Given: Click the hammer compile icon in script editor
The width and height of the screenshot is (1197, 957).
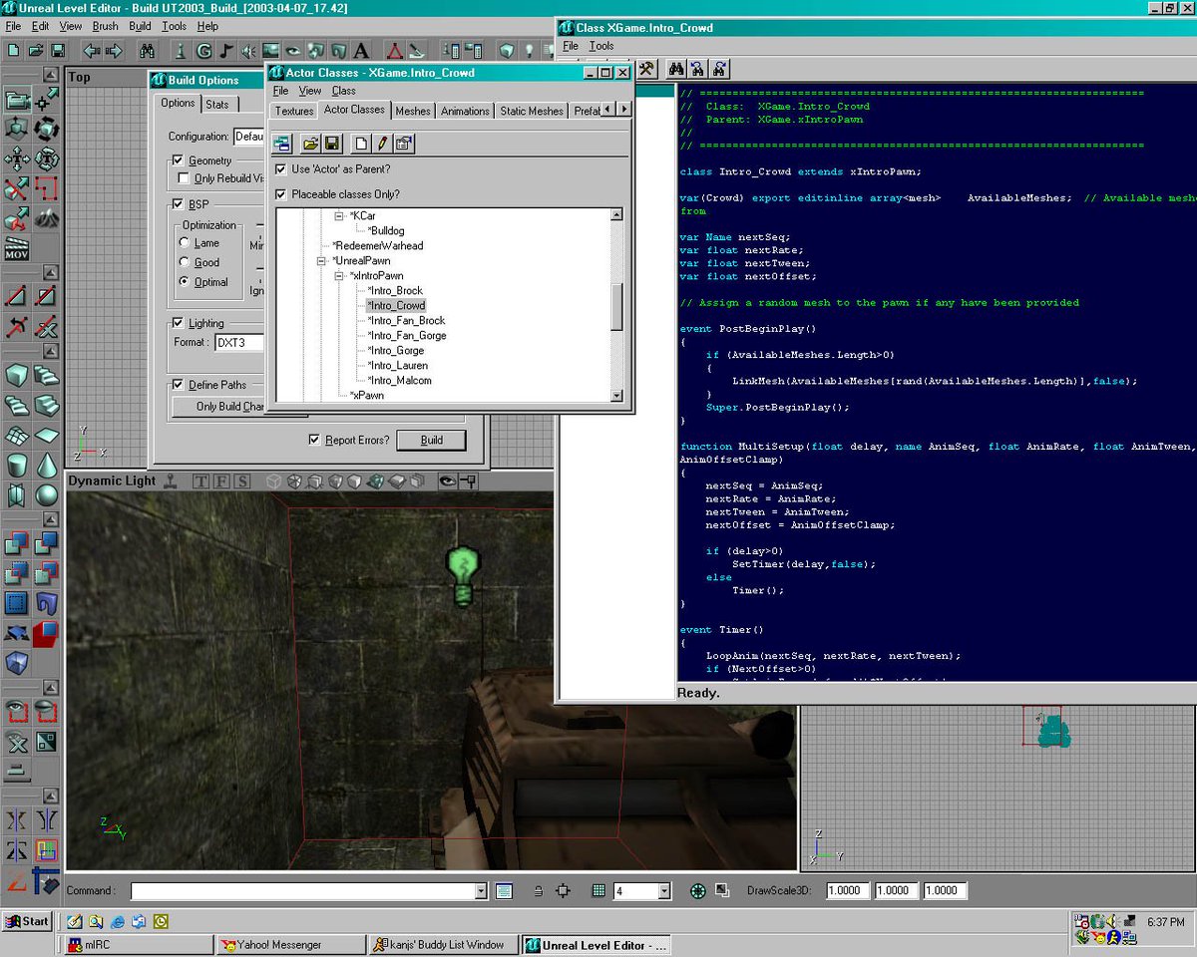Looking at the screenshot, I should click(647, 69).
